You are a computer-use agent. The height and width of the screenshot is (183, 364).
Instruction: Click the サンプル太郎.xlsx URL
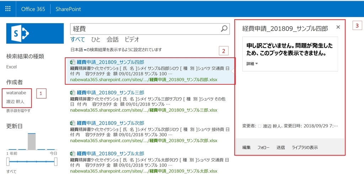(144, 171)
